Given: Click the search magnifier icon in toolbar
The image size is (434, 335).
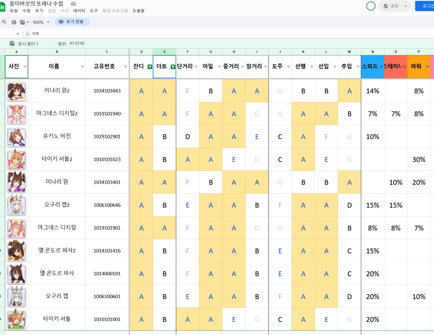Looking at the screenshot, I should [x=4, y=22].
